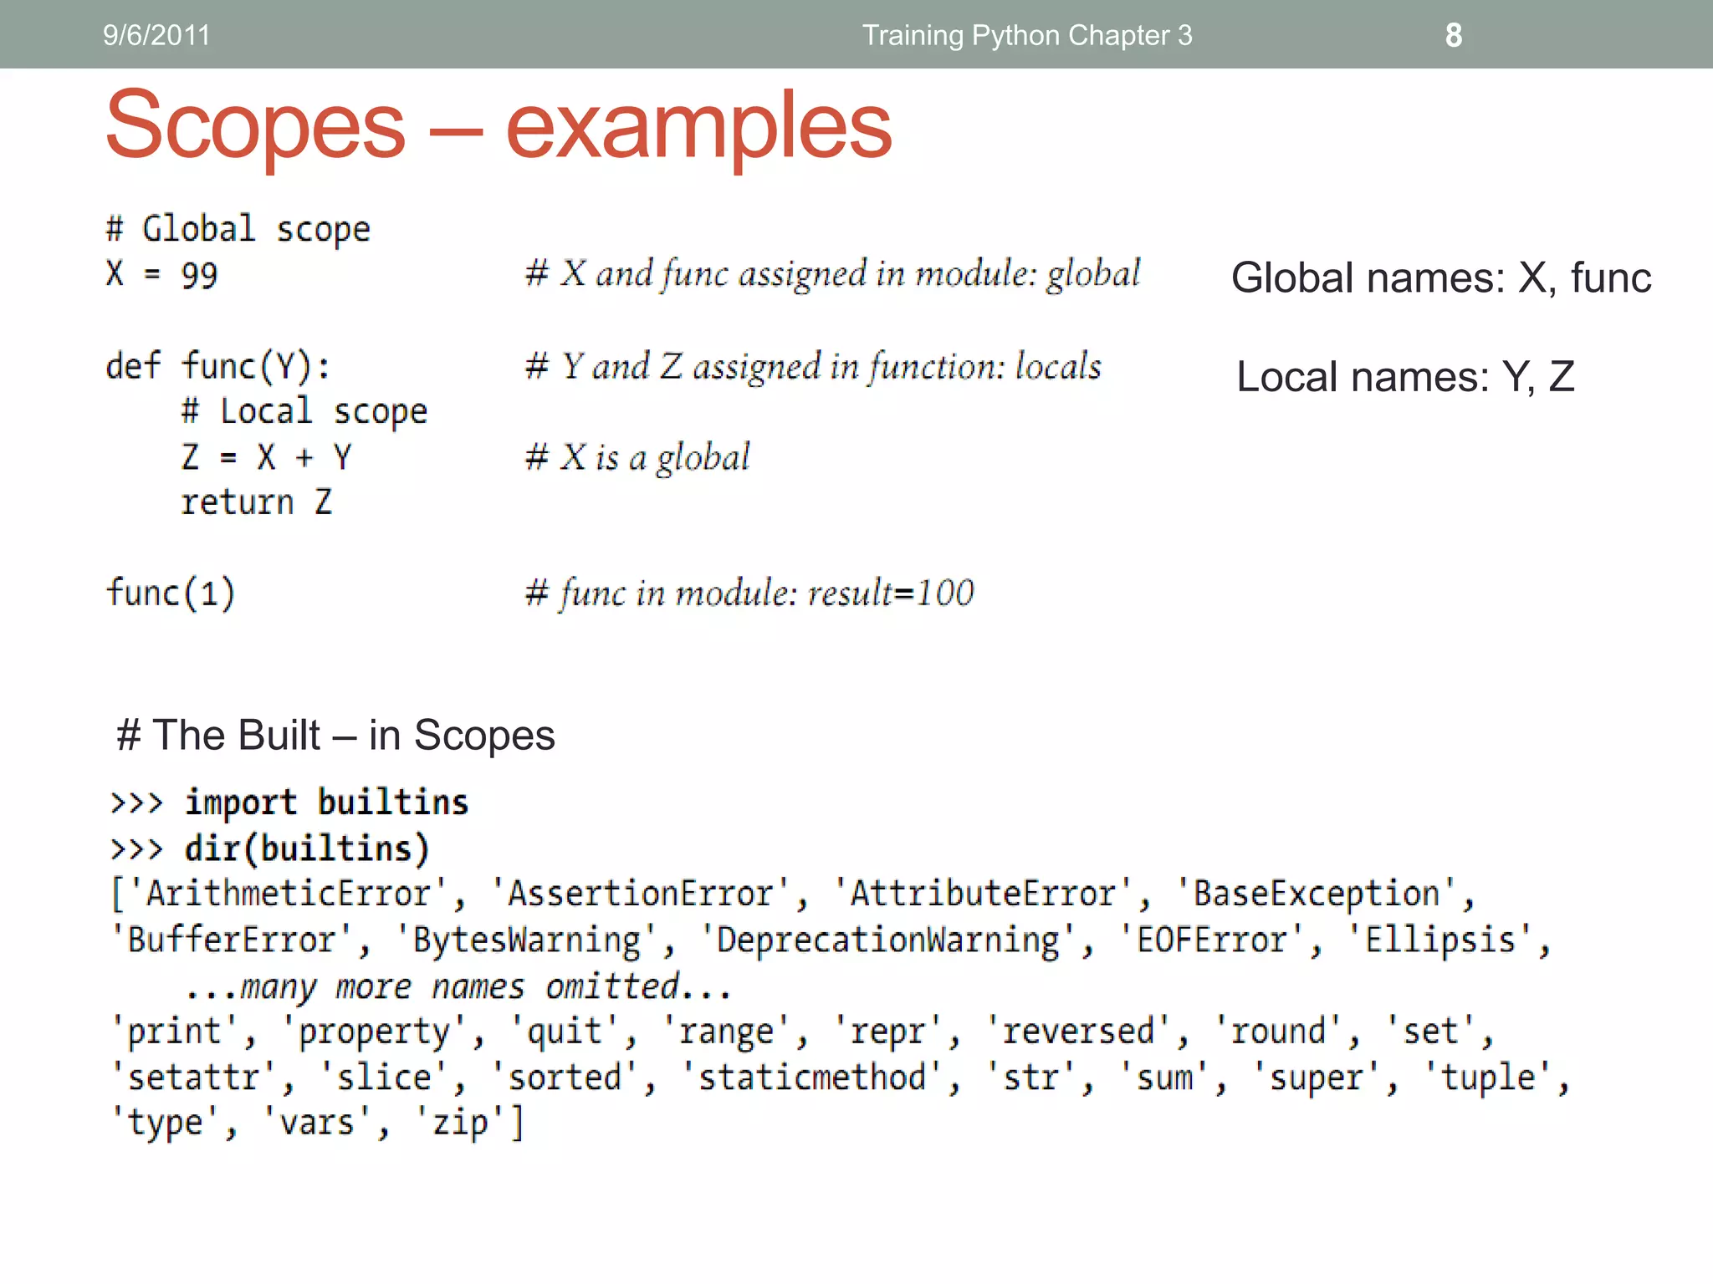This screenshot has width=1713, height=1284.
Task: Click the name 'zip'
Action: (460, 1123)
